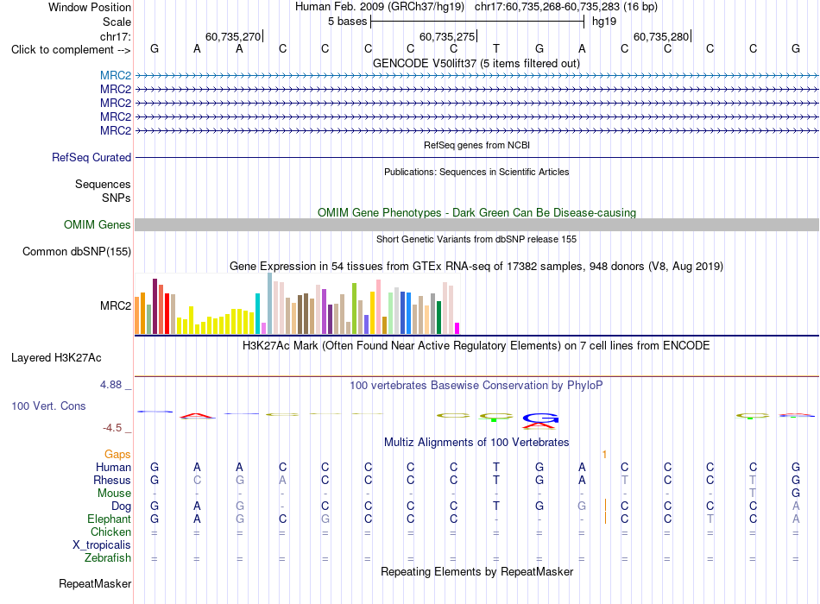This screenshot has width=820, height=604.
Task: Open the OMIM Genes track label
Action: coord(97,225)
